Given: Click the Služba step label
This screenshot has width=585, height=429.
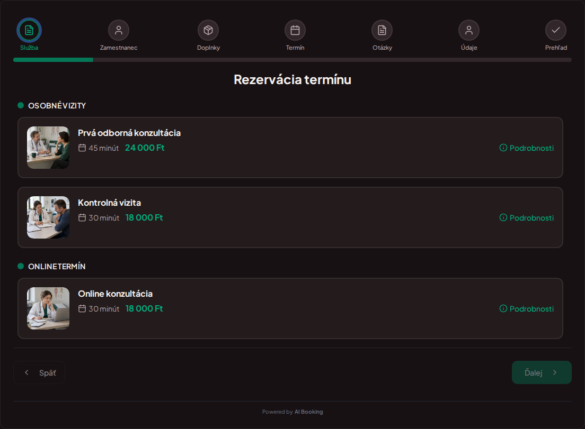Looking at the screenshot, I should click(x=29, y=48).
